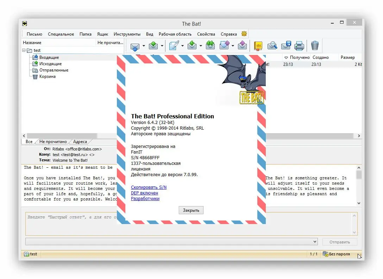The image size is (383, 279).
Task: Click the Не прочита... column header
Action: (110, 43)
